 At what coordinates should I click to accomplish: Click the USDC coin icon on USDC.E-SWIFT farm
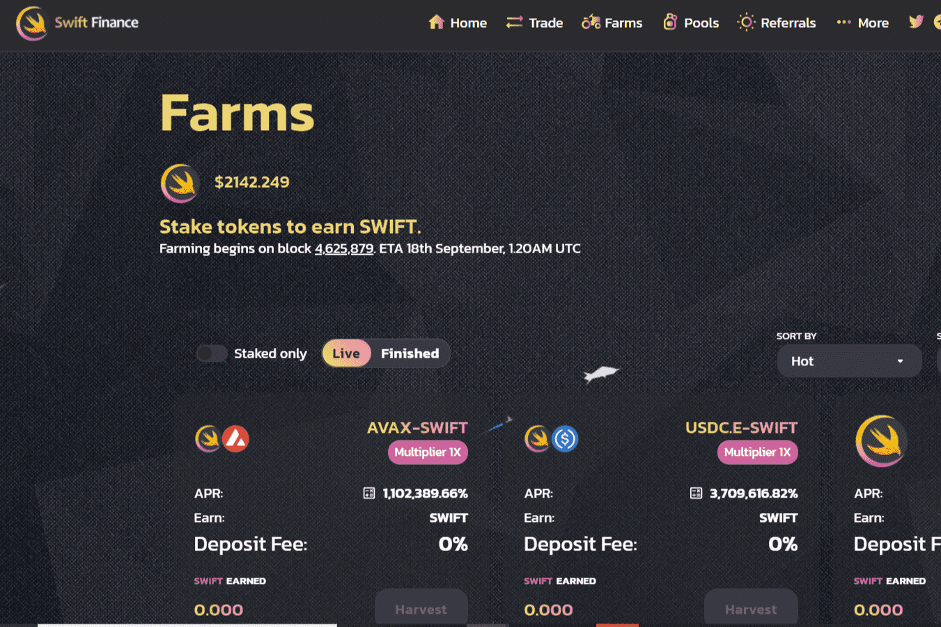tap(566, 439)
